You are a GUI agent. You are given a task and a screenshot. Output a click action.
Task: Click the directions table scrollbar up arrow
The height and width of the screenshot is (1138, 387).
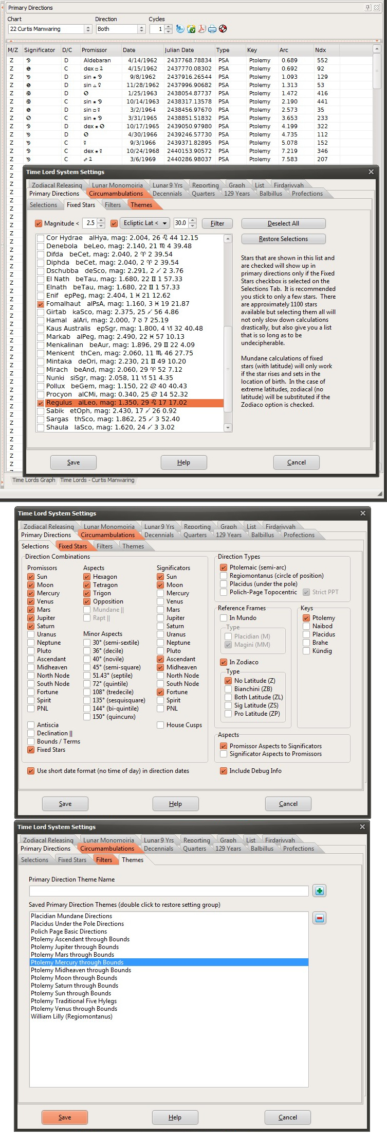pyautogui.click(x=377, y=49)
